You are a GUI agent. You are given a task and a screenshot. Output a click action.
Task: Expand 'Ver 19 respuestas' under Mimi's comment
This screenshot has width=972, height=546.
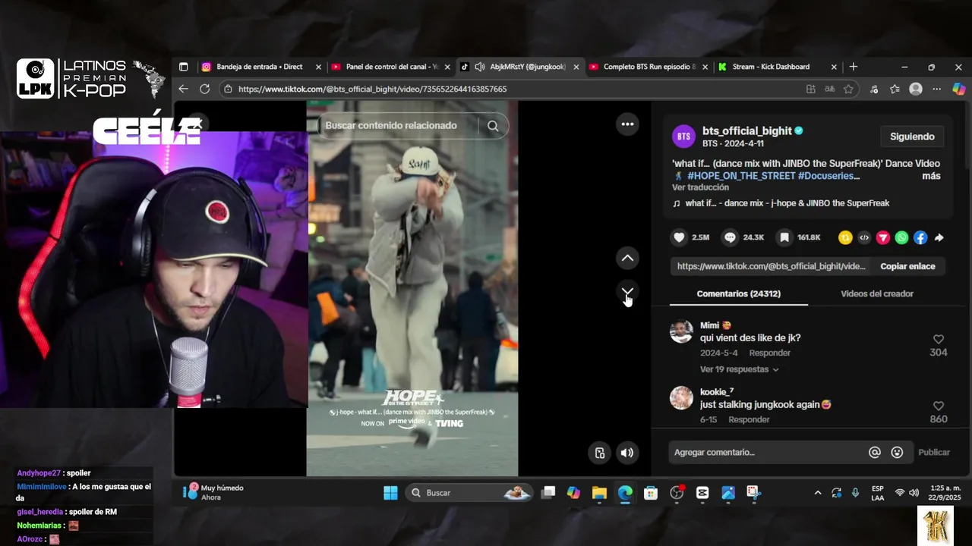[739, 369]
